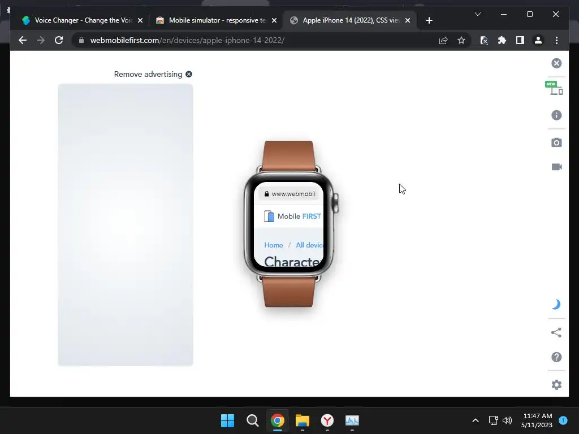This screenshot has height=434, width=579.
Task: Open the extension icon next to bookmark star
Action: coord(484,40)
